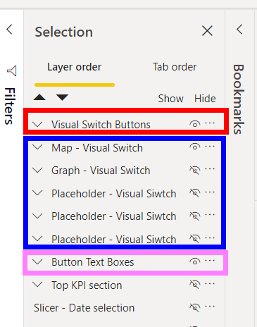Hide the Visual Switch Buttons group
Screen dimensions: 257x327
tap(195, 124)
